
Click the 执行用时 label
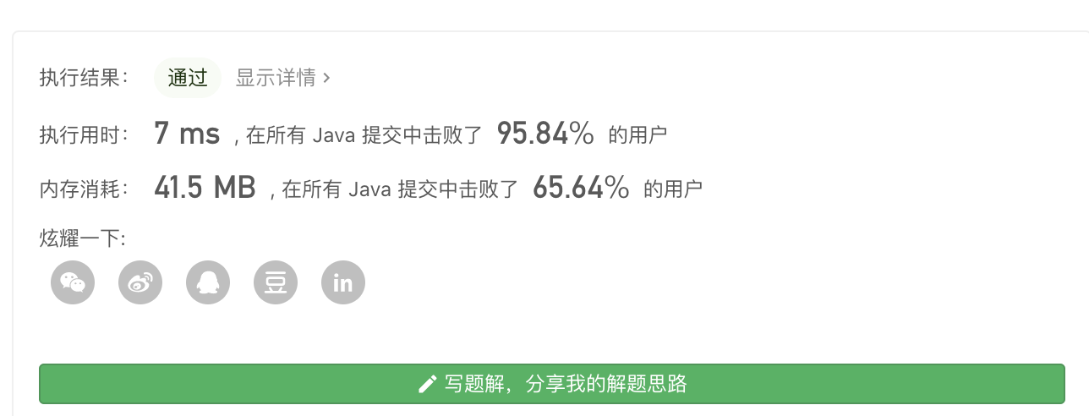[84, 134]
